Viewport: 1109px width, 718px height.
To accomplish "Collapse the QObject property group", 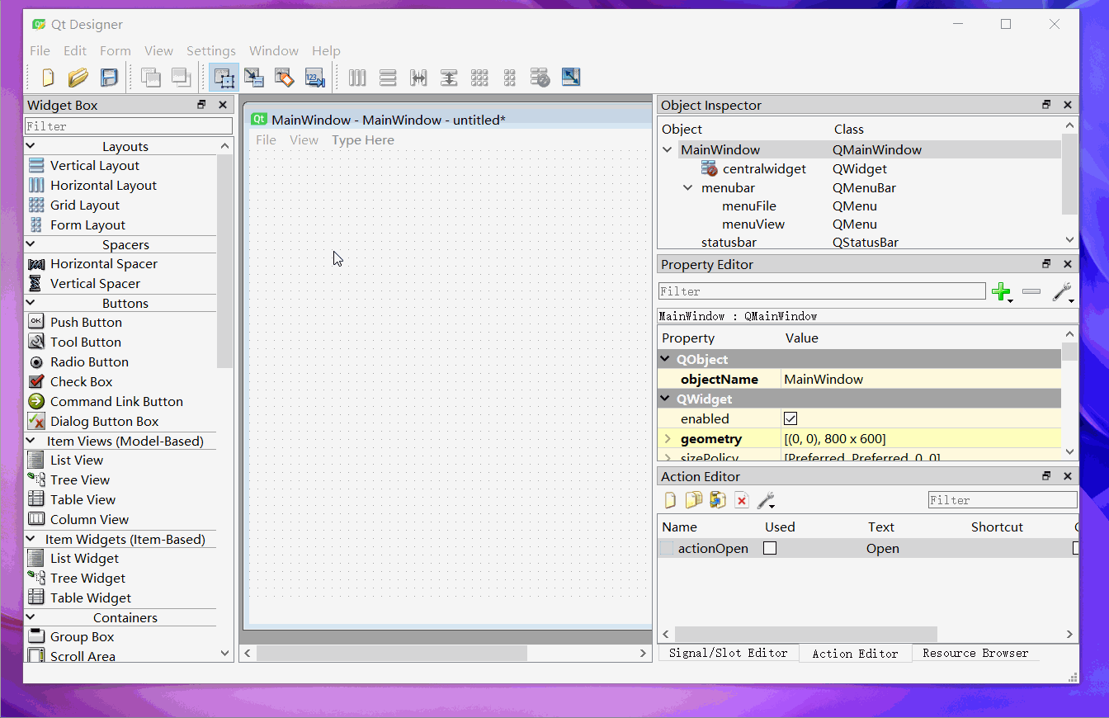I will point(666,359).
